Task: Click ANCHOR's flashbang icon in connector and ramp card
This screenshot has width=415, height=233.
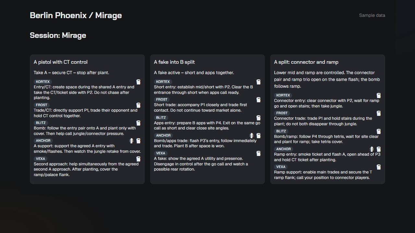Action: [x=372, y=149]
